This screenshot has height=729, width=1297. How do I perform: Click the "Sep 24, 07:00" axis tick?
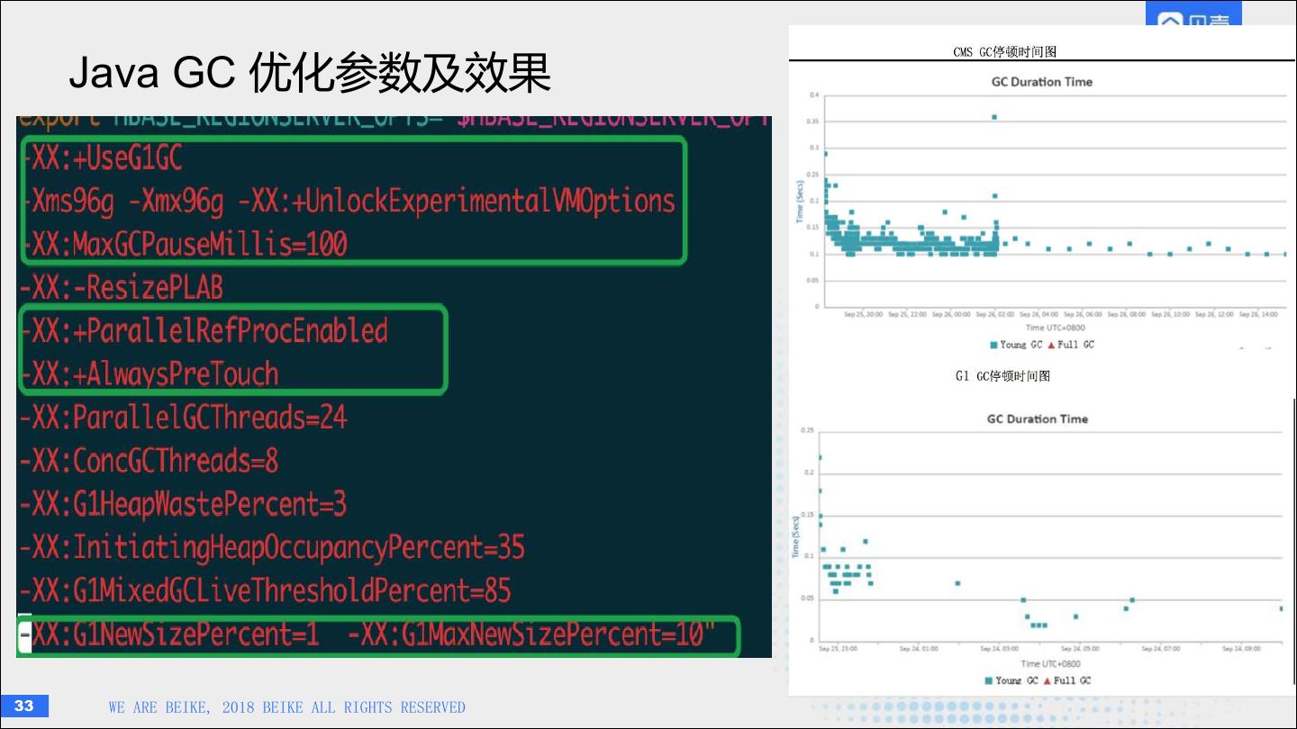pos(1161,648)
